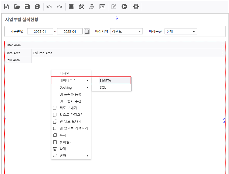Open the database icon in toolbar
229x174 pixels.
71,7
